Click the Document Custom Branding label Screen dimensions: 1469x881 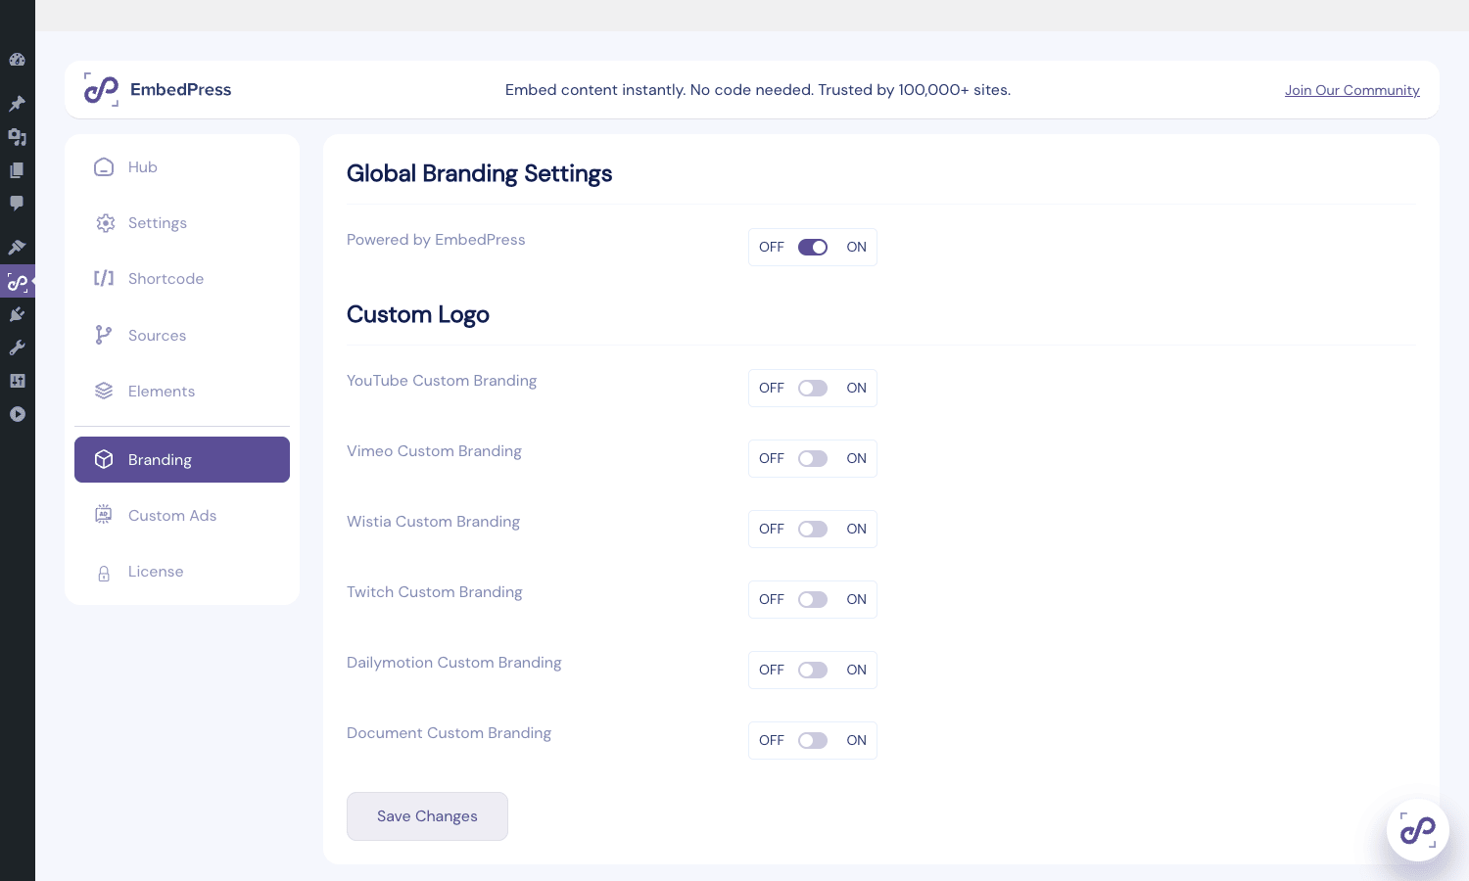[449, 733]
